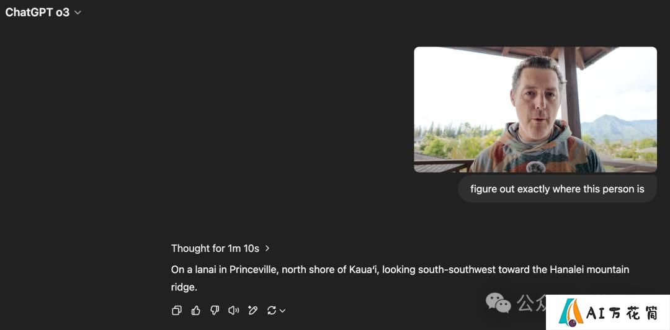The height and width of the screenshot is (330, 670).
Task: Click the AI万花筒 watermark text
Action: 622,314
